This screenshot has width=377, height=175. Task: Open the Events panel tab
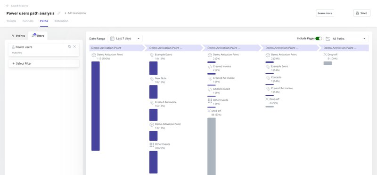(18, 36)
